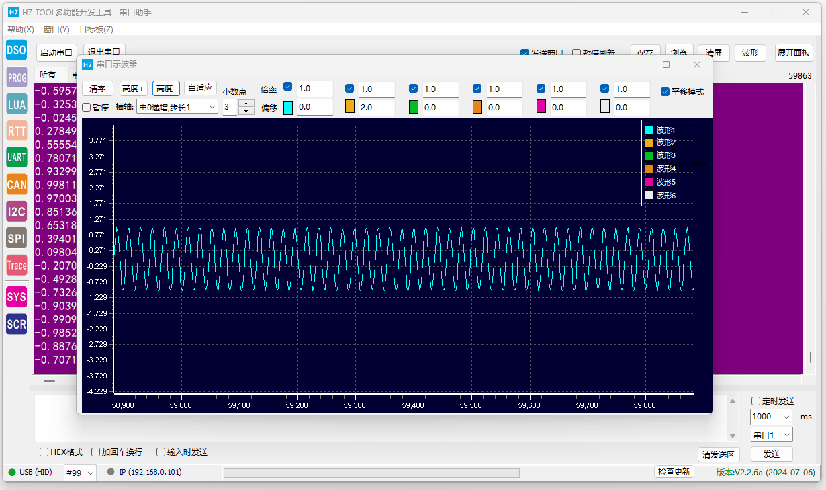This screenshot has height=490, width=826.
Task: Click the 清发送区 button
Action: 719,454
